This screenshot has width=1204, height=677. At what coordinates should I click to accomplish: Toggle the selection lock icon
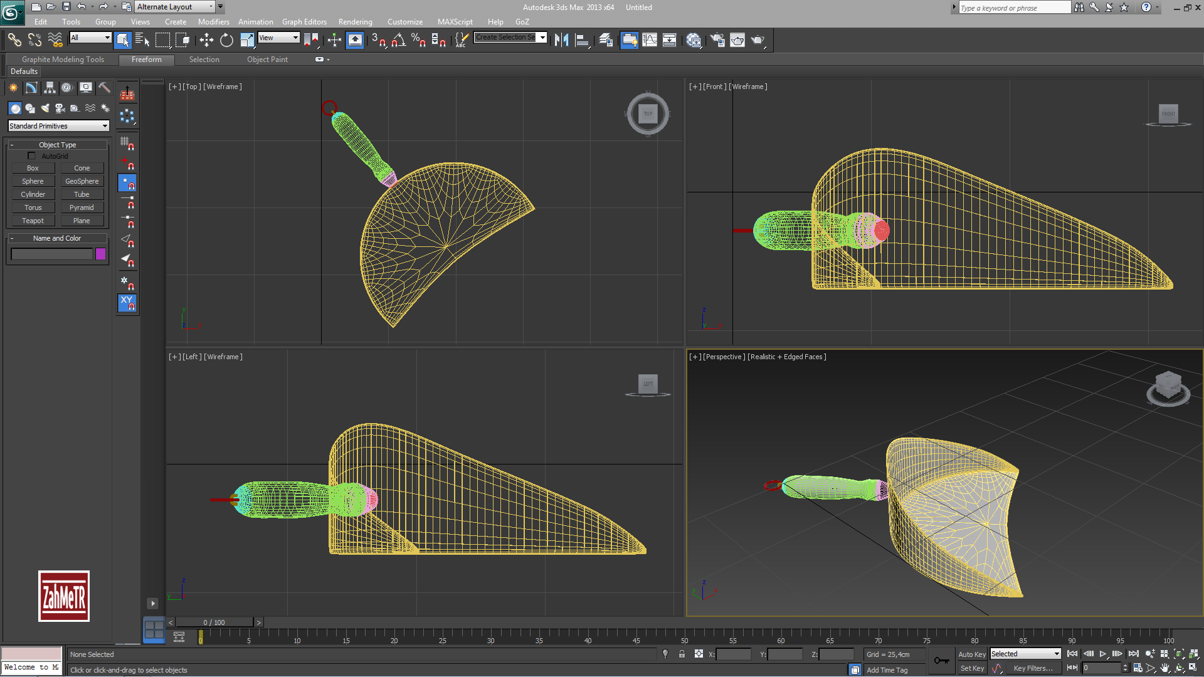point(682,654)
